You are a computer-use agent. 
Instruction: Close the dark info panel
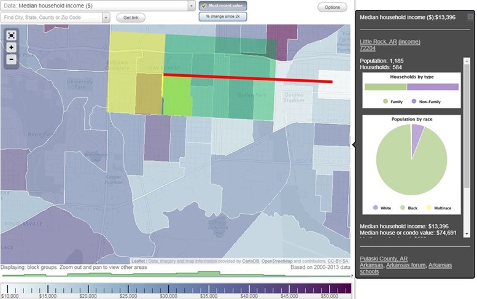click(470, 17)
